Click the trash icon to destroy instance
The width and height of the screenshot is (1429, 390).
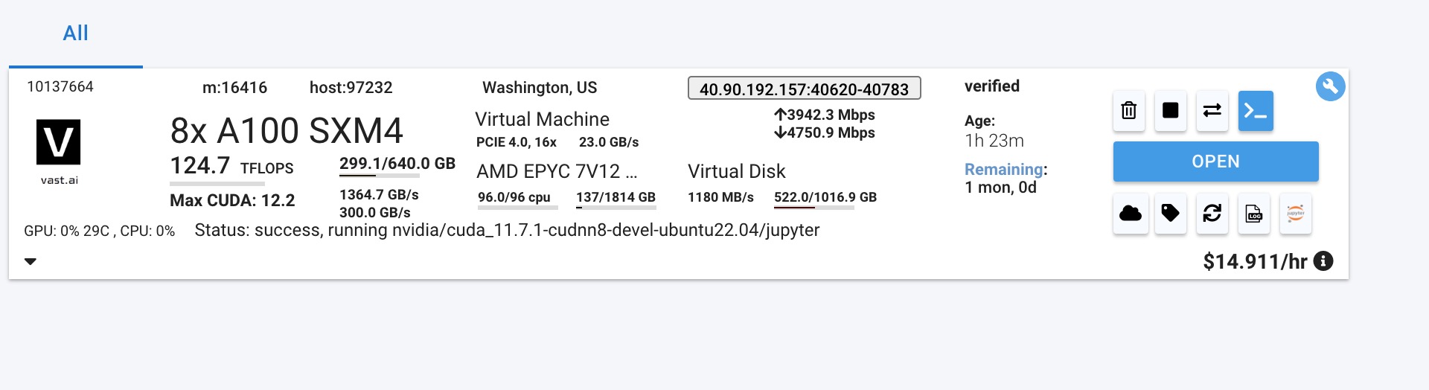point(1129,111)
